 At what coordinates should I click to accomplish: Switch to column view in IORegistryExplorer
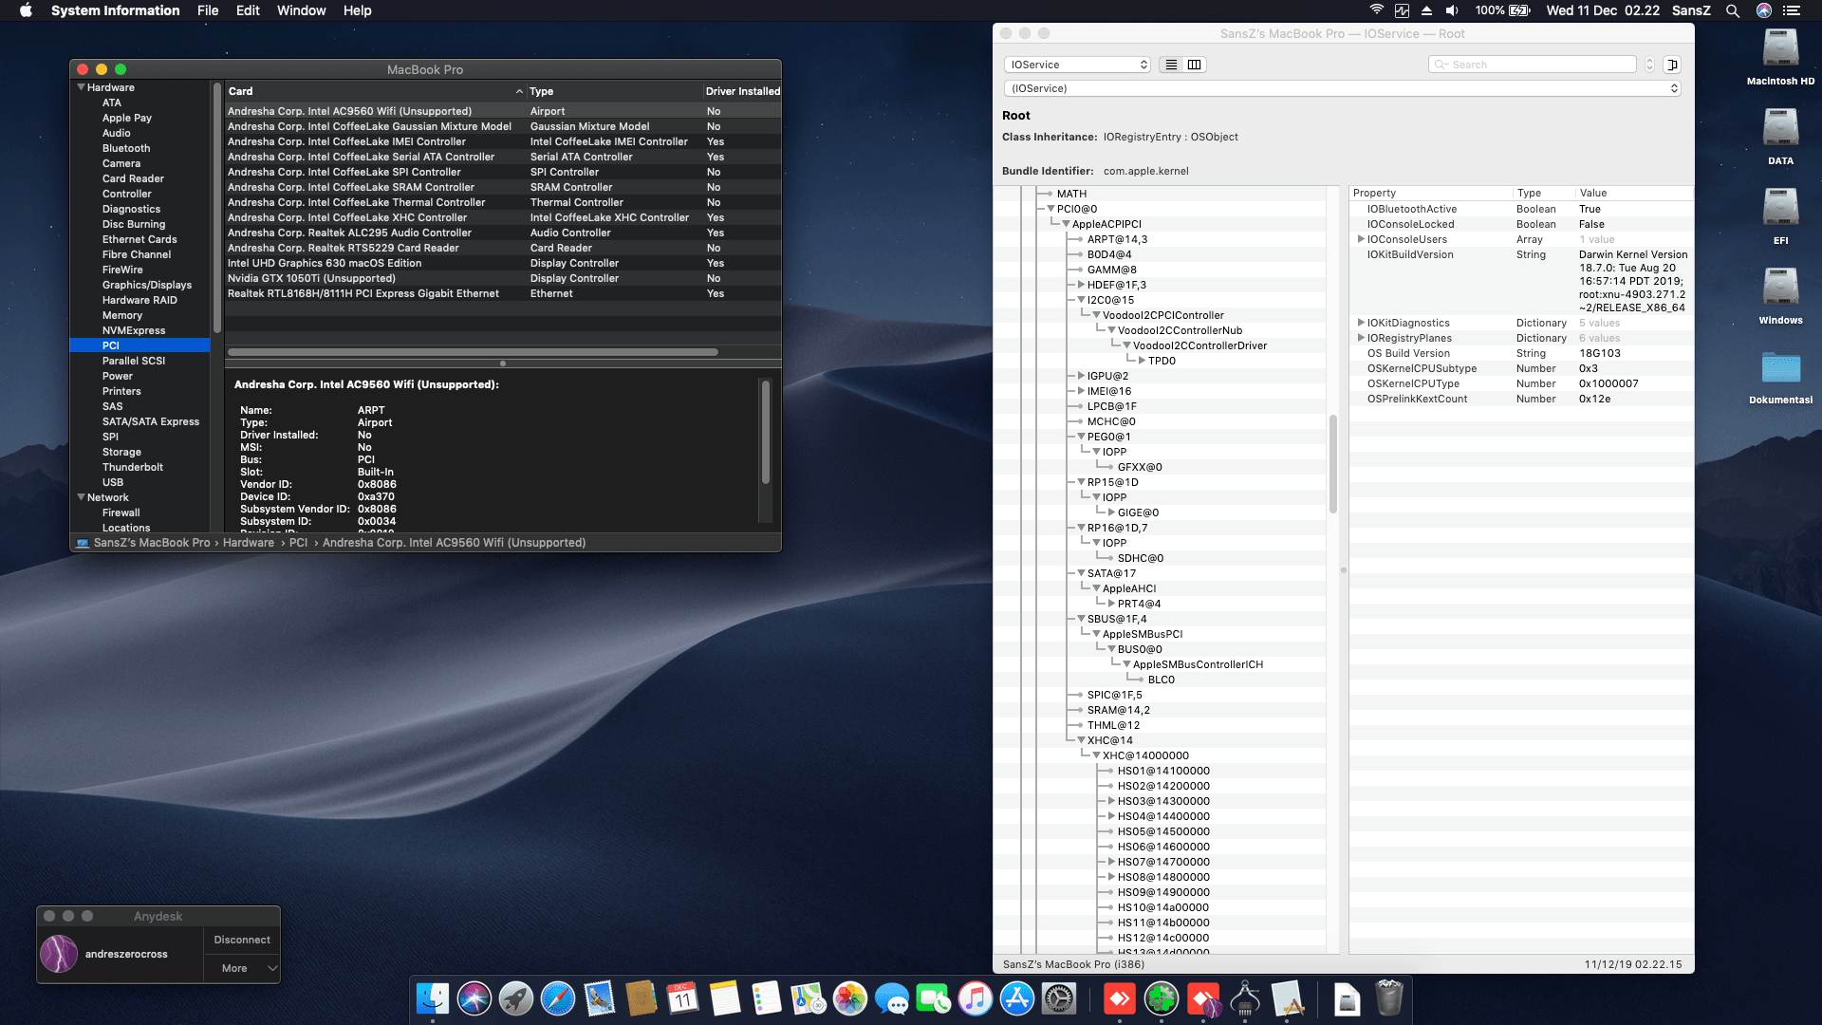pos(1194,64)
